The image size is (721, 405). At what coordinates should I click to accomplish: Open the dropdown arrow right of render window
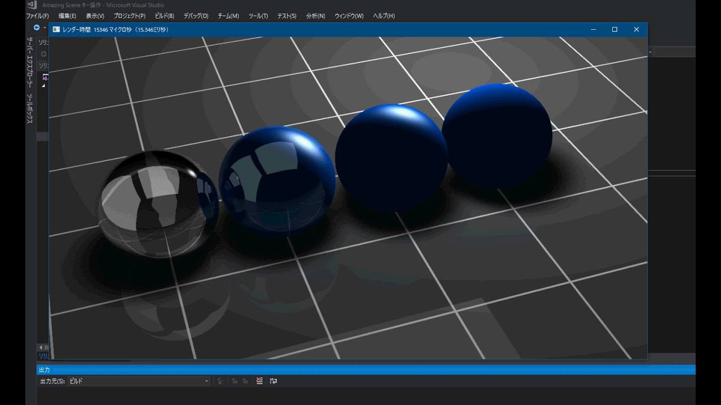pyautogui.click(x=651, y=52)
